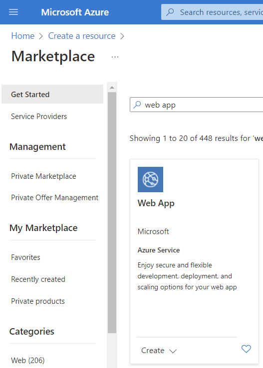Open the hamburger portal menu

coord(13,12)
